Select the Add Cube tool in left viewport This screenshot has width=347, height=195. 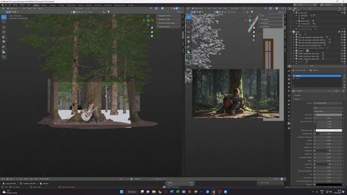coord(4,57)
